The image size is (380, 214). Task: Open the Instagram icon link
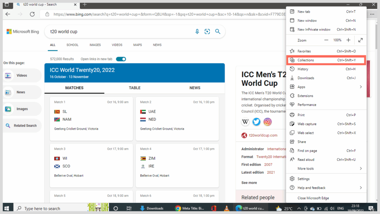pos(268,122)
